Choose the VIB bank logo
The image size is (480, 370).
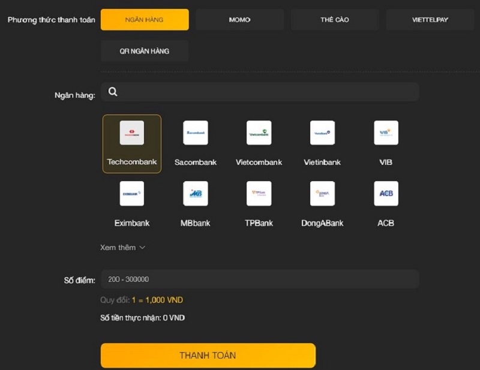click(x=386, y=133)
